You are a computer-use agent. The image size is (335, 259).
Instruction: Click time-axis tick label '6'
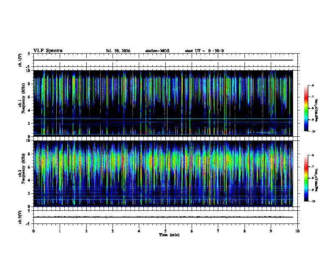(x=192, y=231)
